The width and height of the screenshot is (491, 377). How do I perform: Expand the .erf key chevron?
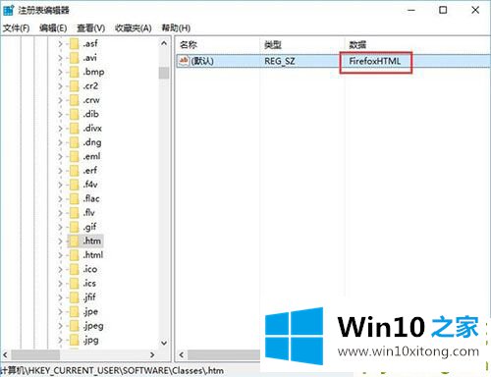coord(60,171)
